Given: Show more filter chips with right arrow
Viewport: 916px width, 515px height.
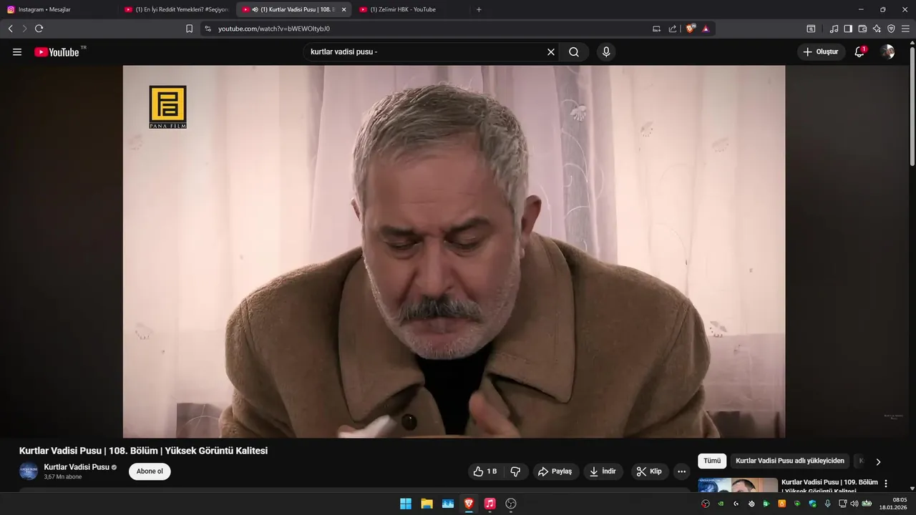Looking at the screenshot, I should (878, 461).
